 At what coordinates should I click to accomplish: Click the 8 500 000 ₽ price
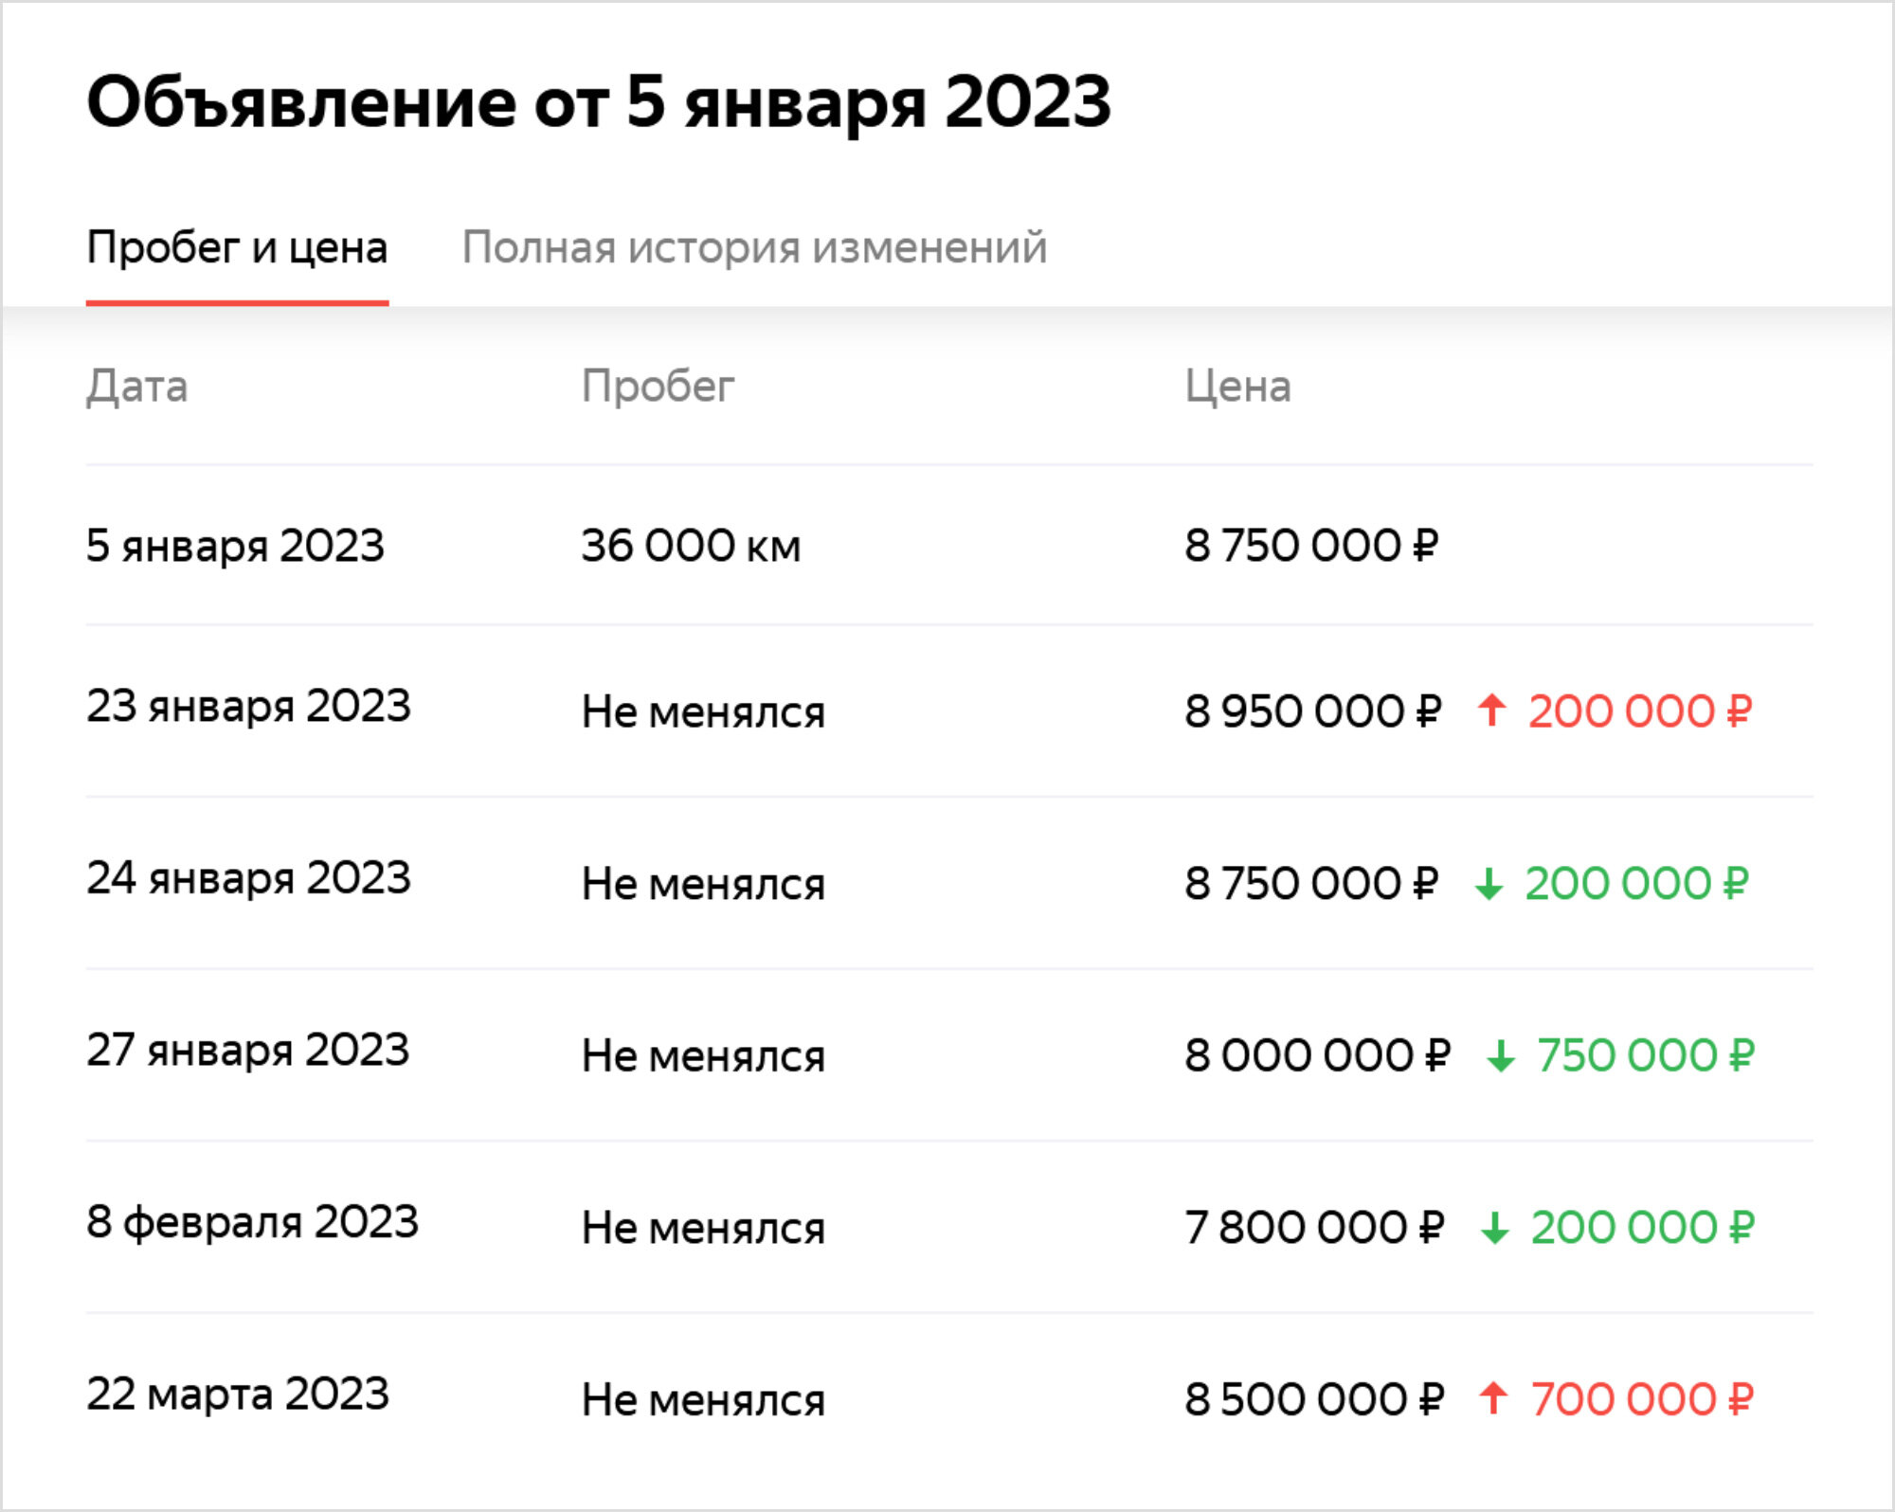[x=1314, y=1399]
